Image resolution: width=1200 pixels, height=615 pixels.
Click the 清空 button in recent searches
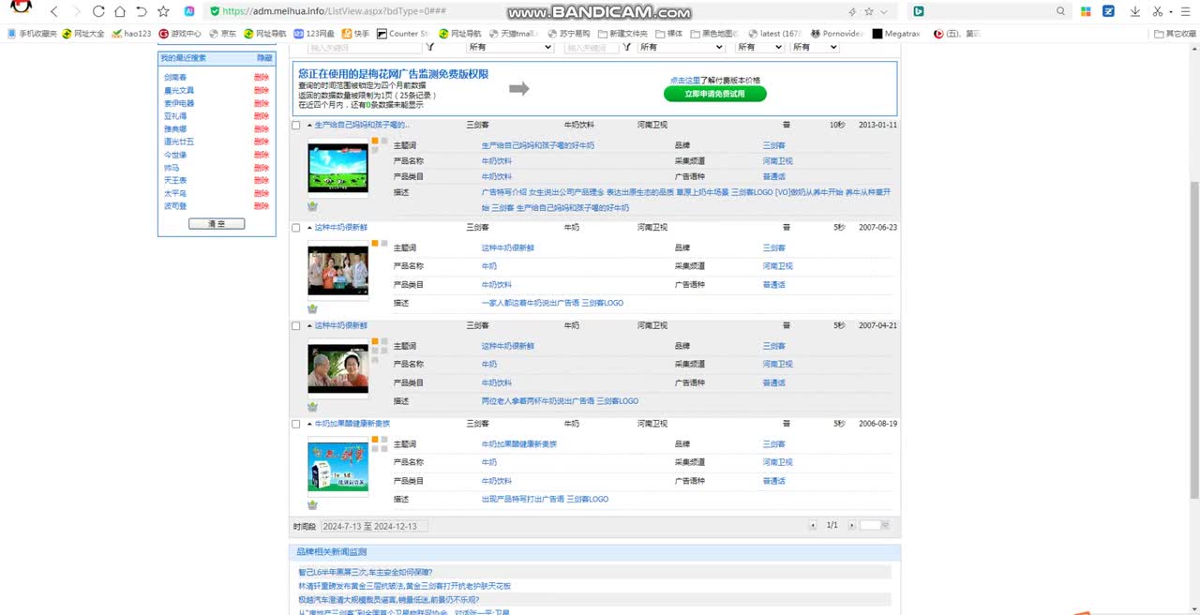[x=217, y=224]
